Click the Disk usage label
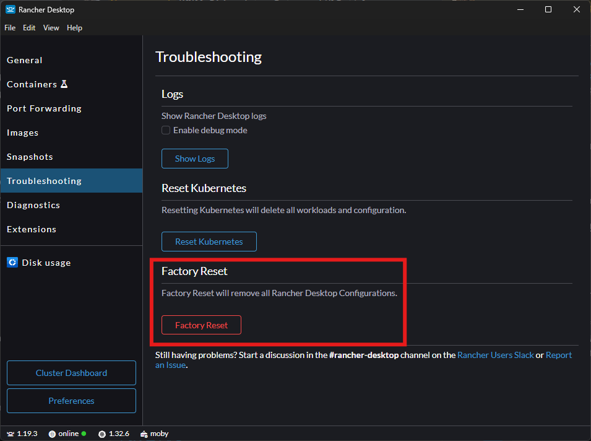 (x=46, y=263)
